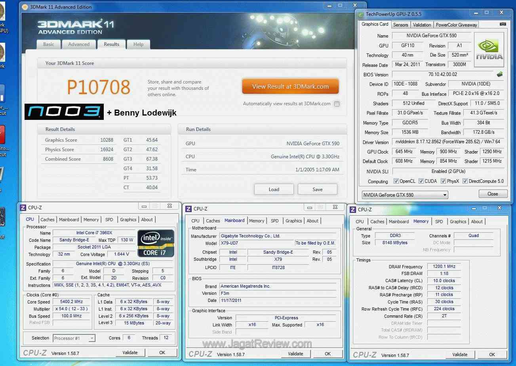The width and height of the screenshot is (516, 366).
Task: Click the Combined Score value 8608
Action: point(108,159)
